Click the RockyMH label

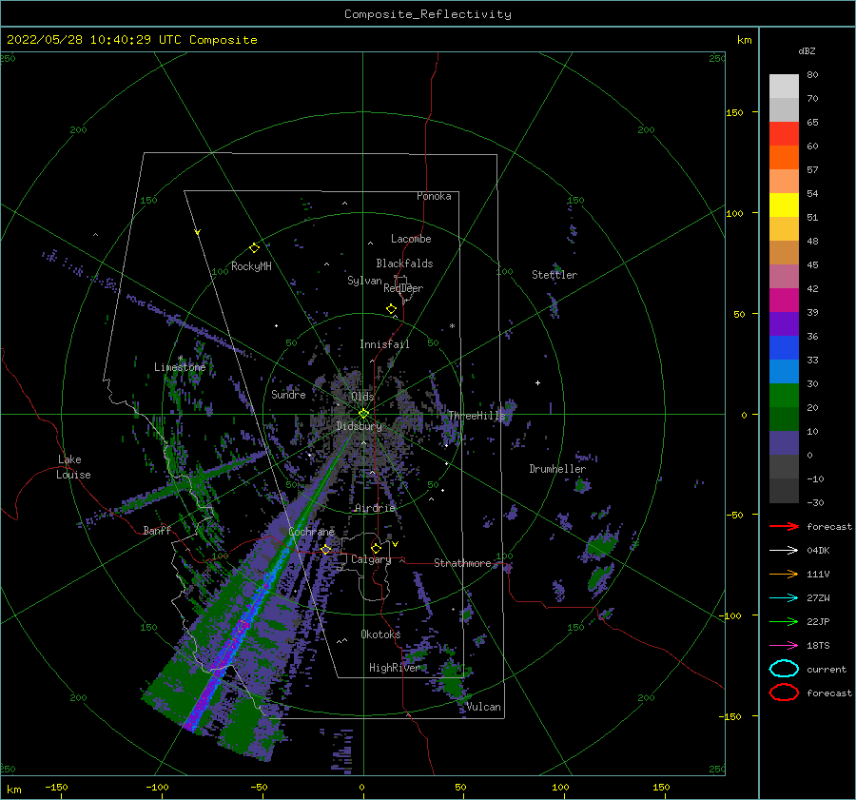(251, 266)
